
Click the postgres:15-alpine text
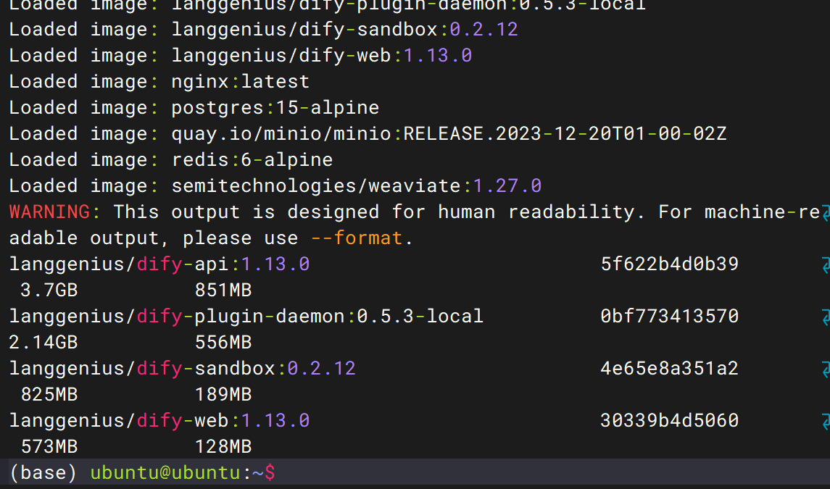click(275, 107)
